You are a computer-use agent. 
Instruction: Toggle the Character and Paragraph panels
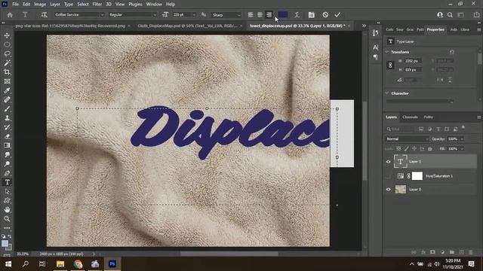pos(312,15)
